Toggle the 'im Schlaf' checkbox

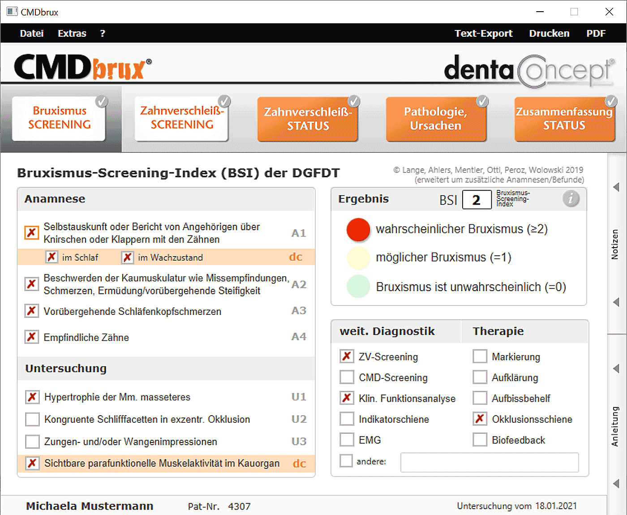tap(52, 257)
